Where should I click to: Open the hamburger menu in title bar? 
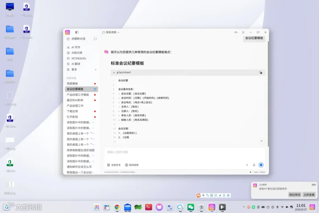243,32
